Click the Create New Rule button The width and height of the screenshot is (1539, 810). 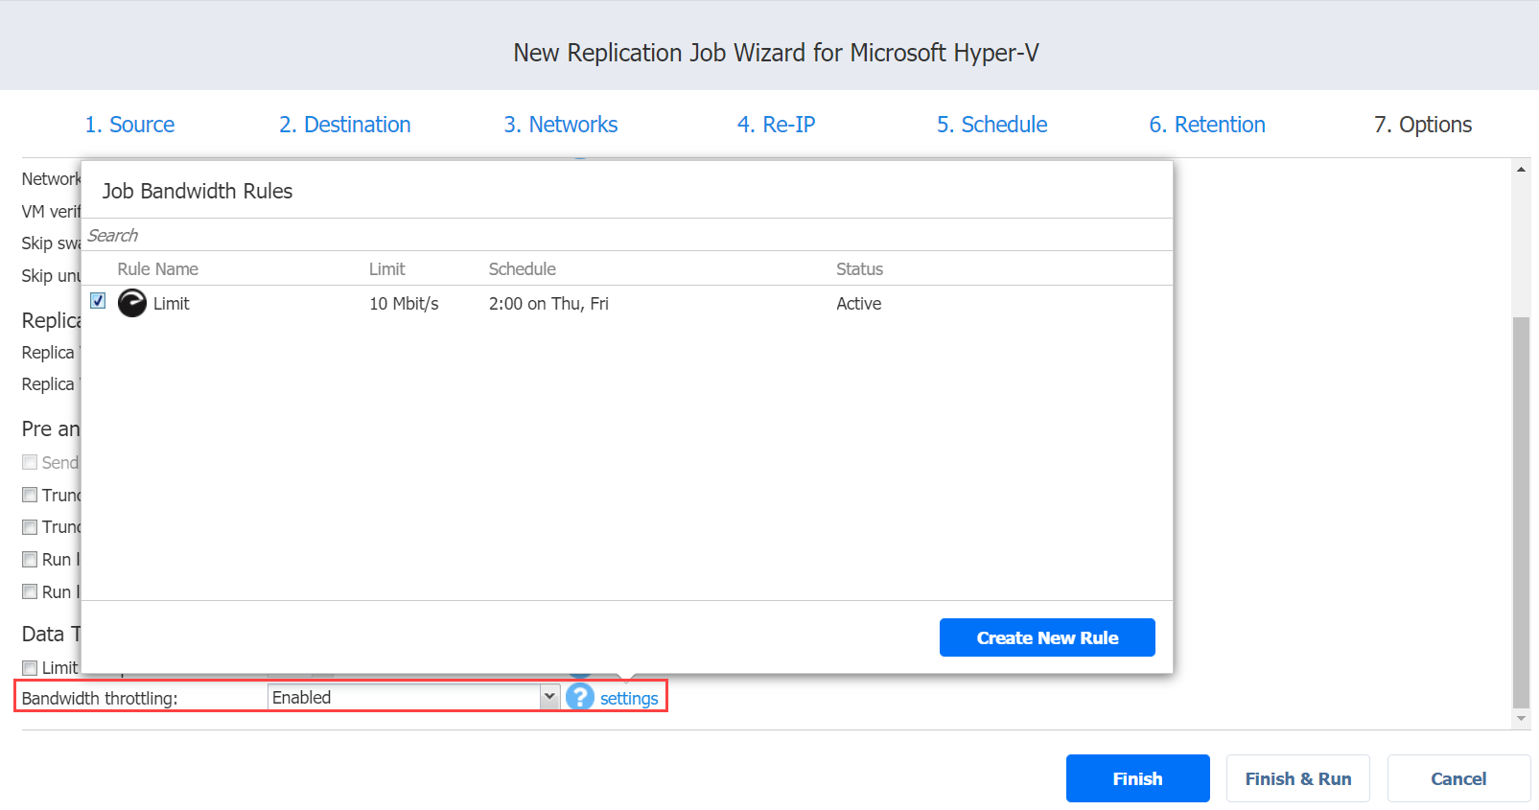1047,637
